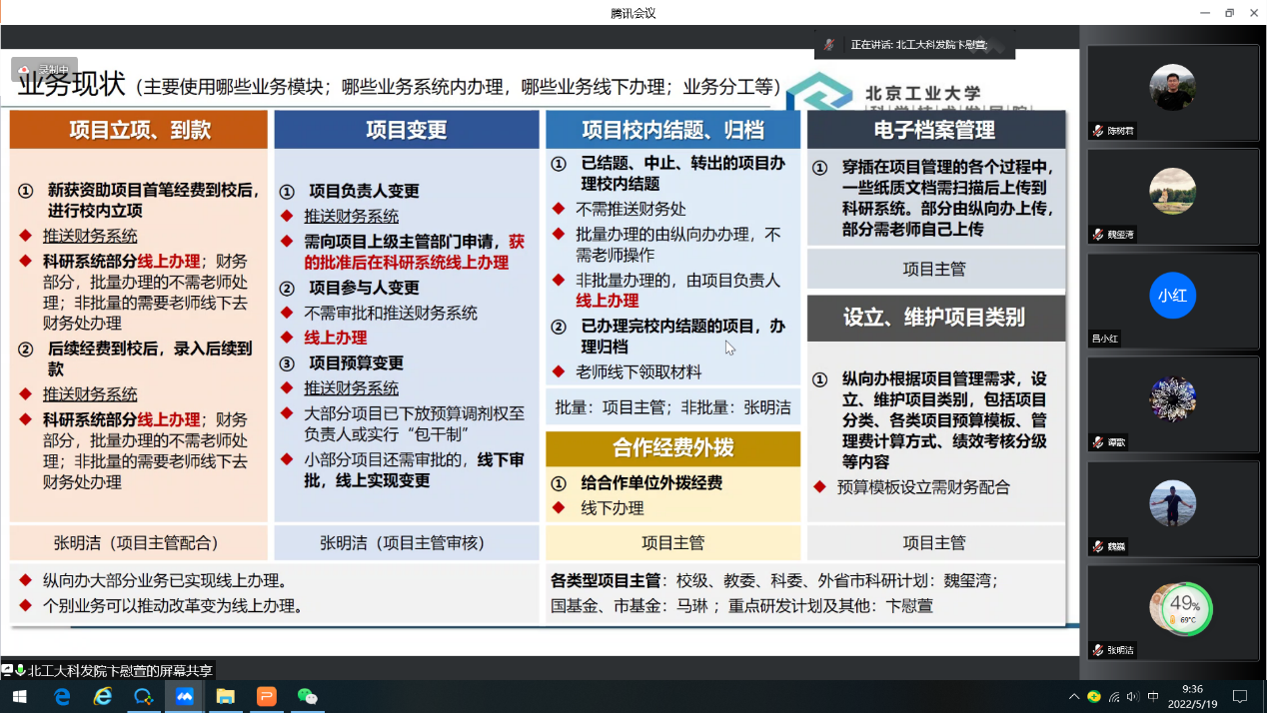This screenshot has height=713, width=1267.
Task: Click the speaking-now banner at the top
Action: [x=915, y=45]
